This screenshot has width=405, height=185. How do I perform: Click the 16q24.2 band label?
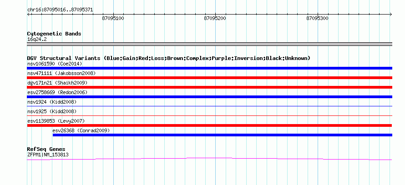point(37,40)
